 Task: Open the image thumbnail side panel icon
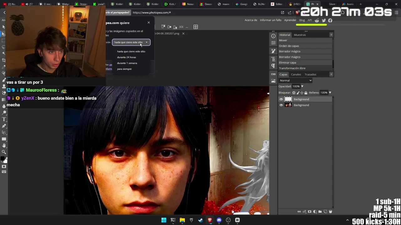[273, 81]
